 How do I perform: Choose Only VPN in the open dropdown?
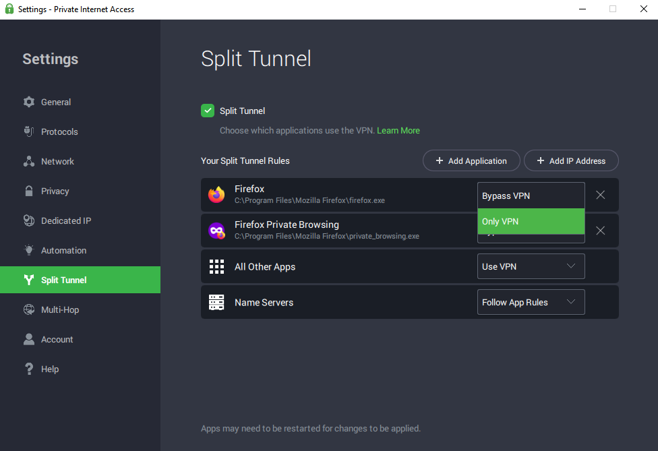tap(531, 221)
